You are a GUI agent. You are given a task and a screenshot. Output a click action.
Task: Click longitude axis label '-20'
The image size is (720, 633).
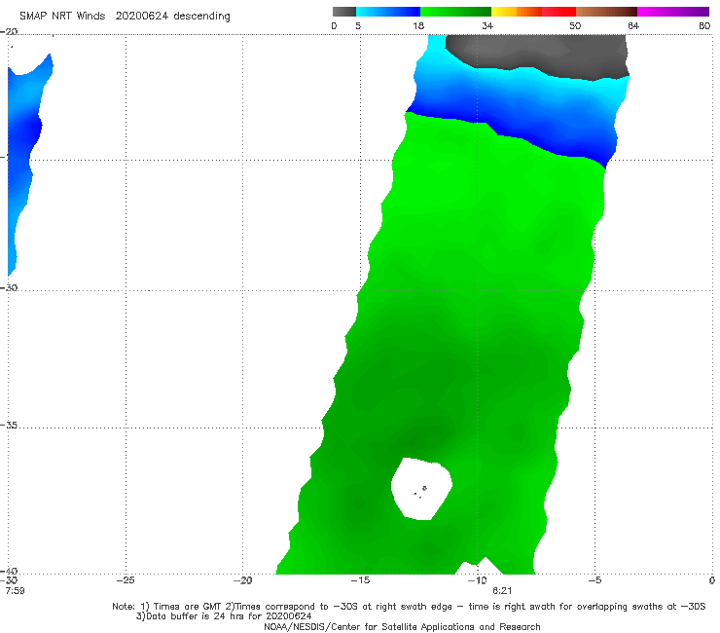pyautogui.click(x=243, y=580)
